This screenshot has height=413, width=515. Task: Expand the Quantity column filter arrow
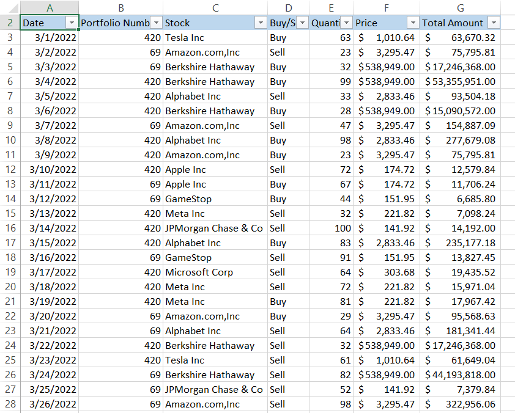347,23
